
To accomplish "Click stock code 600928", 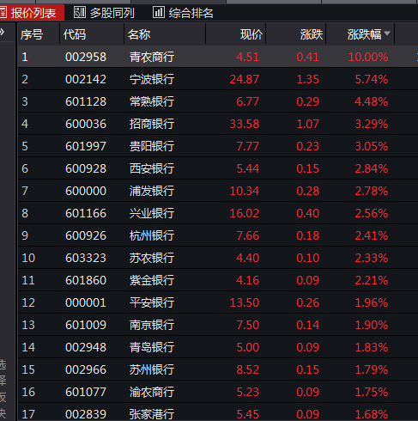I will [x=86, y=168].
